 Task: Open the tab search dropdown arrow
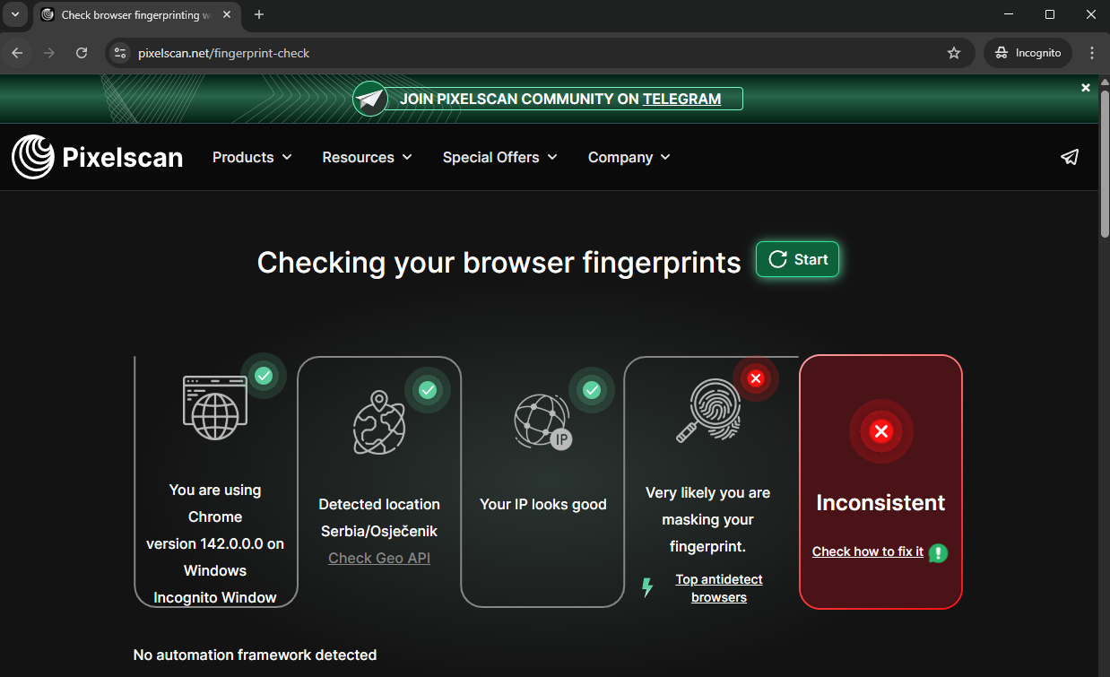click(14, 14)
